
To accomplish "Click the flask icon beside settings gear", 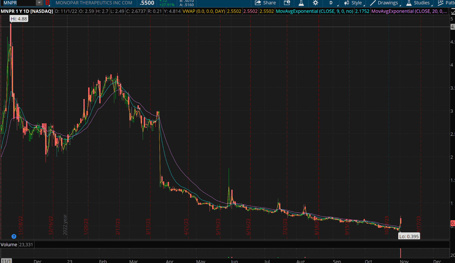I will (301, 3).
